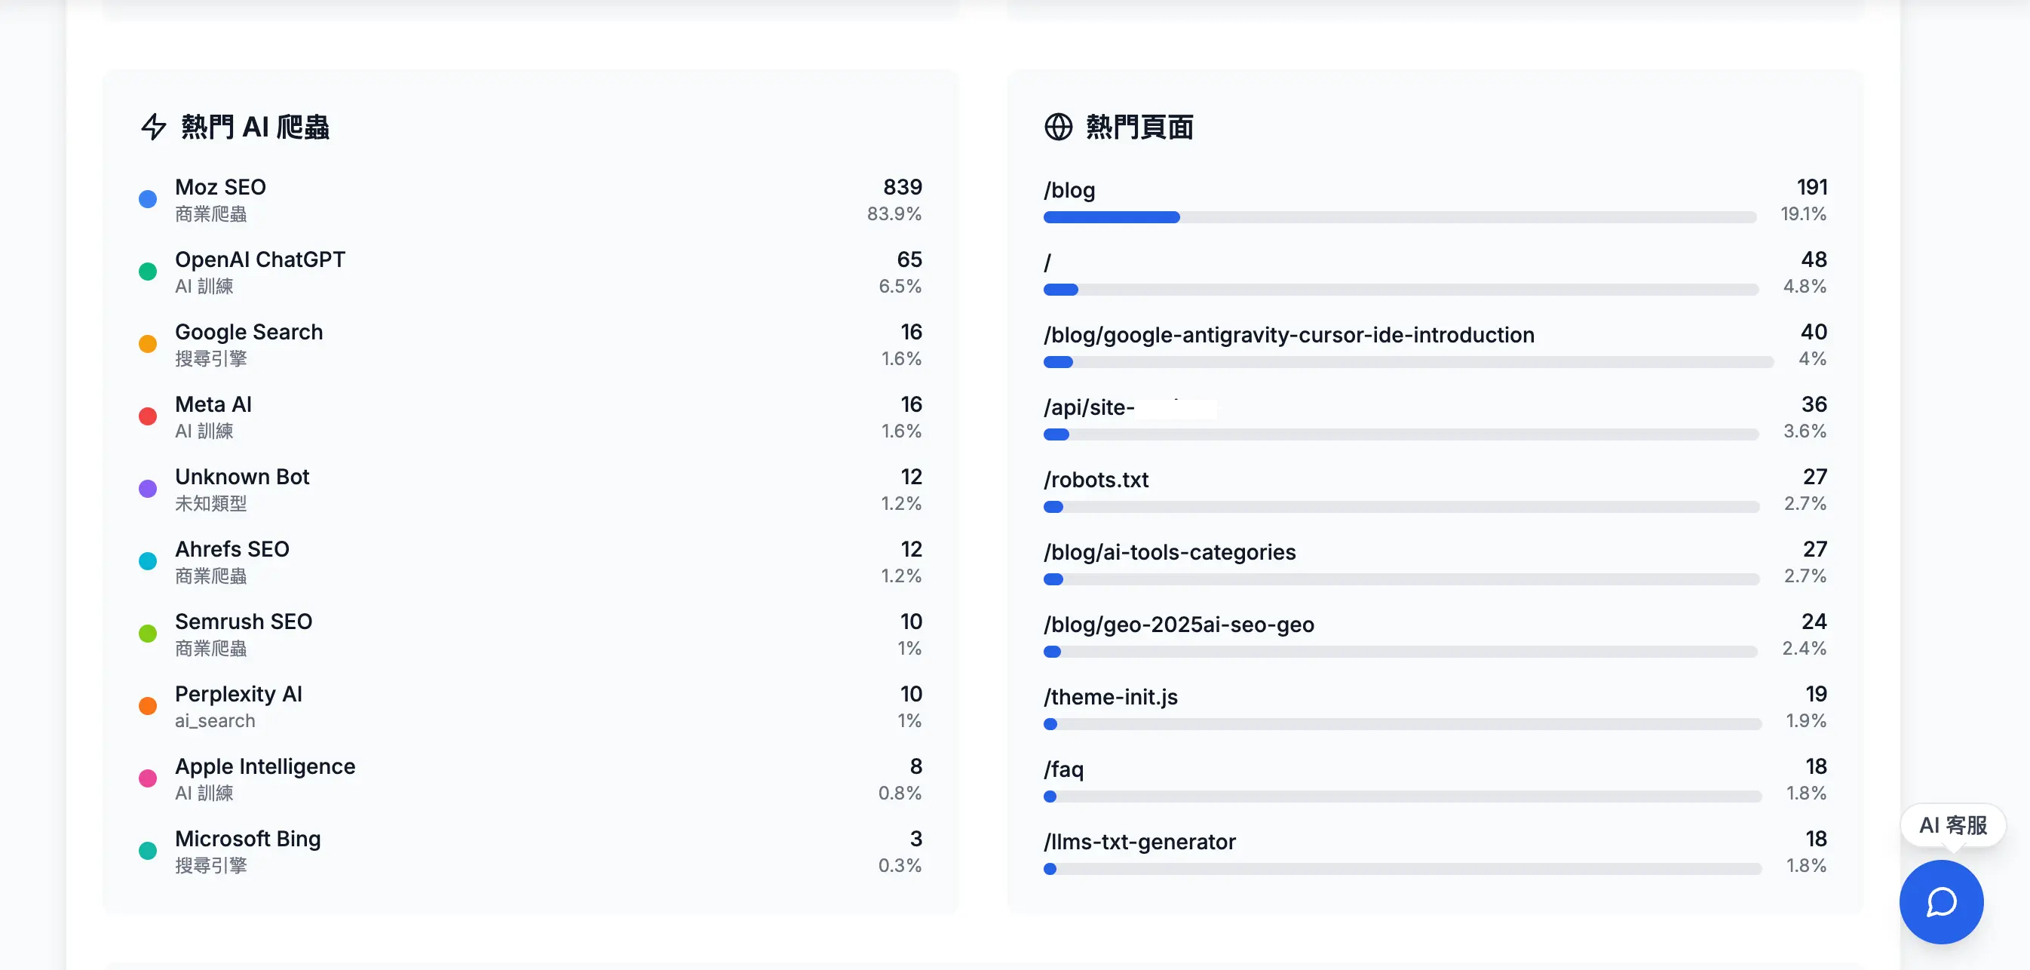The height and width of the screenshot is (970, 2030).
Task: Click the pink dot next to Apple Intelligence
Action: (x=147, y=778)
